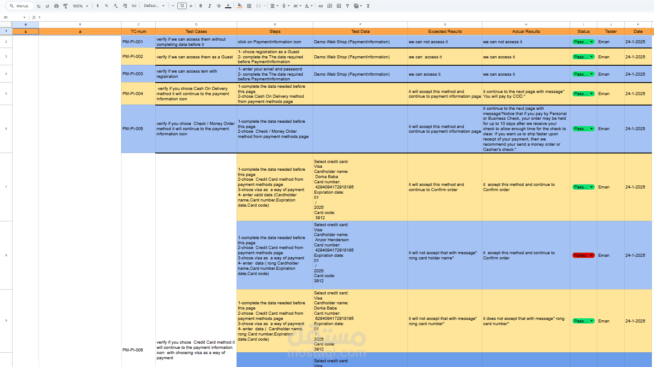Click the formula bar
This screenshot has height=367, width=654.
[x=346, y=17]
